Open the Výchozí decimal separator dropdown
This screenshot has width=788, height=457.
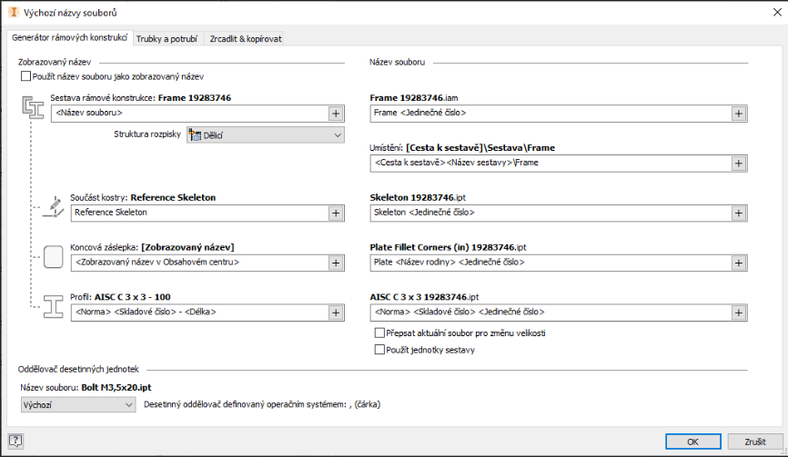point(77,404)
